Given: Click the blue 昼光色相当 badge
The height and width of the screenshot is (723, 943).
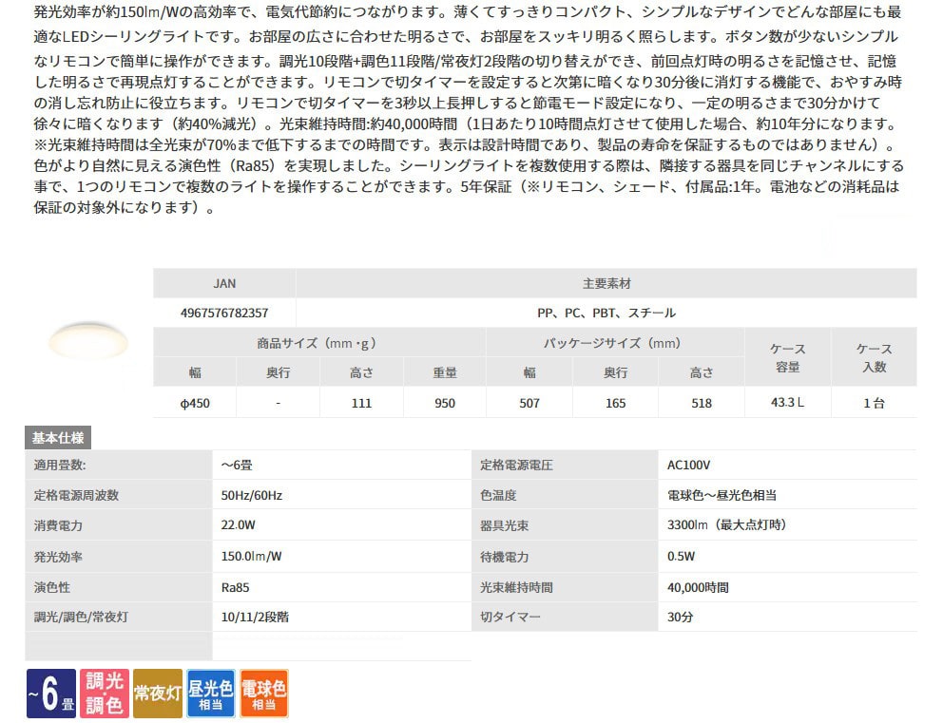Looking at the screenshot, I should tap(211, 694).
